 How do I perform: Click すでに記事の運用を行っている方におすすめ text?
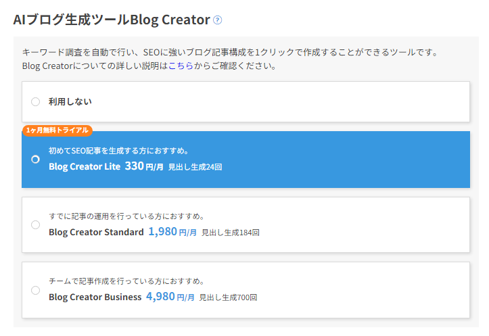pyautogui.click(x=126, y=216)
